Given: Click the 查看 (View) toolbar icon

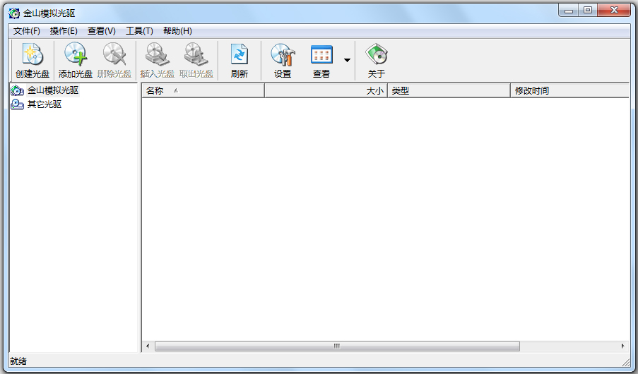Looking at the screenshot, I should point(321,60).
